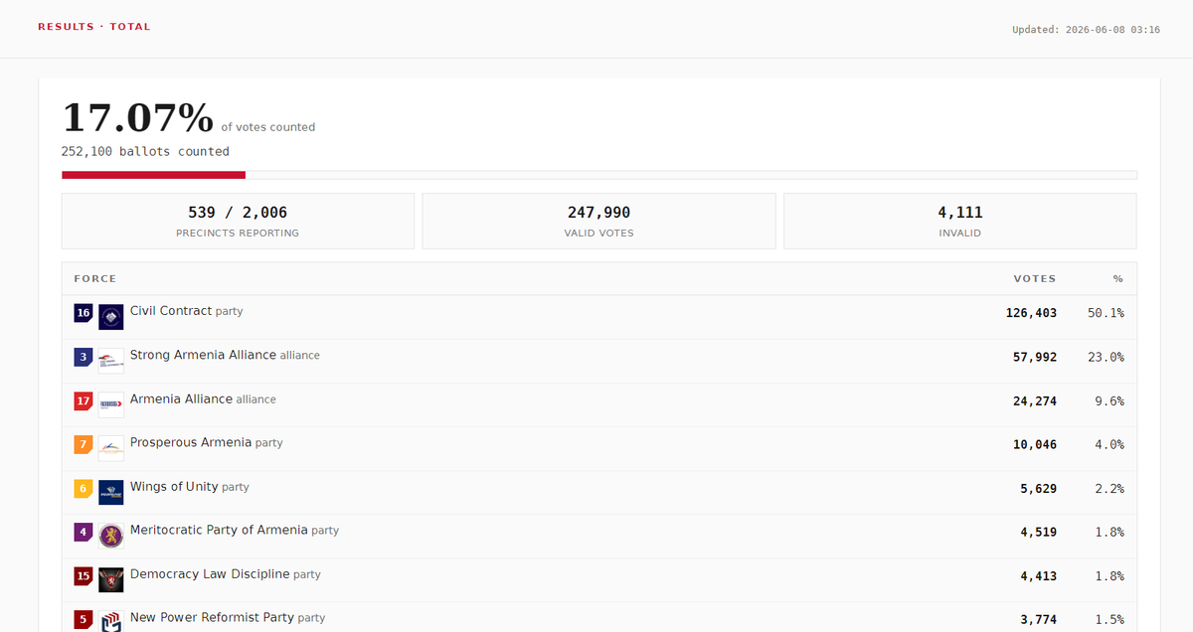The image size is (1193, 632).
Task: Select the Civil Contract party name
Action: (x=171, y=311)
